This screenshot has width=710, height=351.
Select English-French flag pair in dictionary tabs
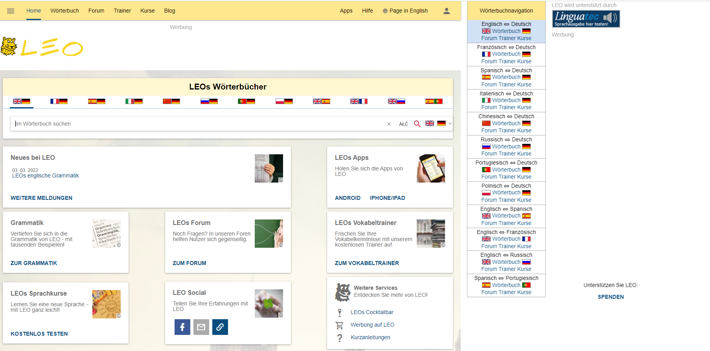pyautogui.click(x=359, y=101)
